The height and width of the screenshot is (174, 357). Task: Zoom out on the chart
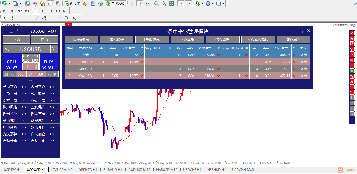164,3
